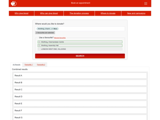
Task: Open the Manage favourites link
Action: click(x=60, y=38)
